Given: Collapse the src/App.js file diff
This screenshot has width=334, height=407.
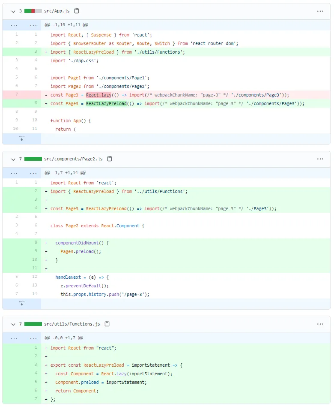Looking at the screenshot, I should (13, 12).
